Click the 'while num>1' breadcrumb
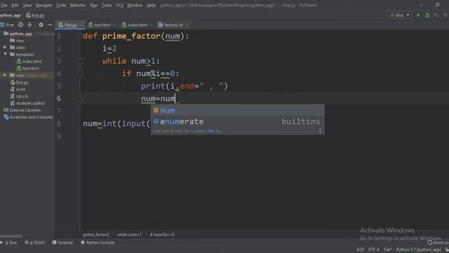Image resolution: width=449 pixels, height=253 pixels. [x=129, y=234]
